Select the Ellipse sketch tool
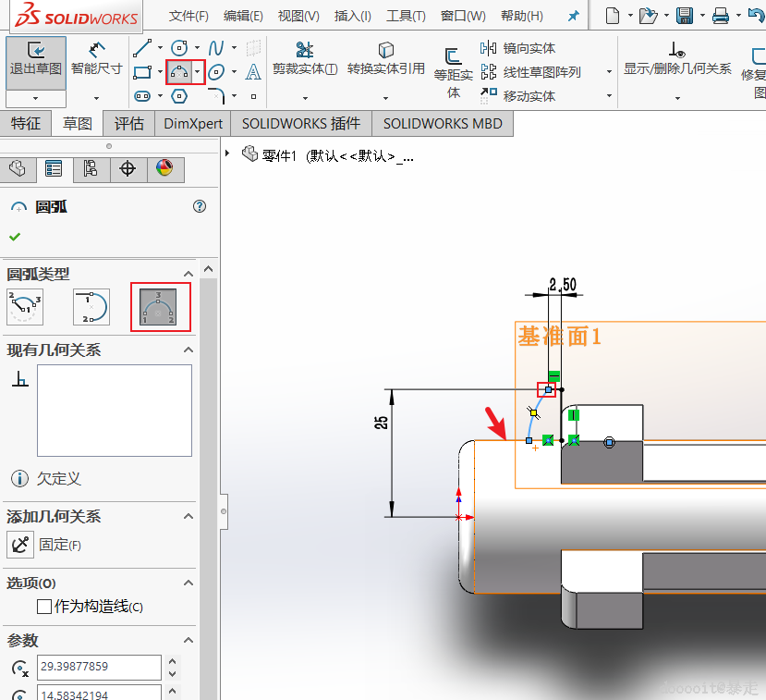This screenshot has width=766, height=700. click(x=216, y=72)
